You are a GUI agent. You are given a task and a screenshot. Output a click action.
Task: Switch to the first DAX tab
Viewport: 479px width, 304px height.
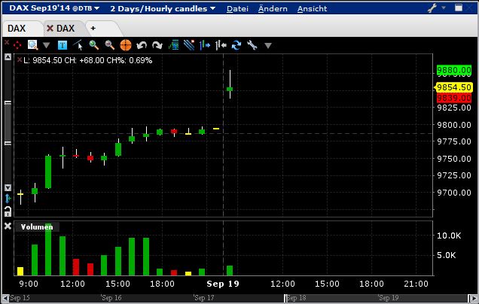click(x=17, y=29)
